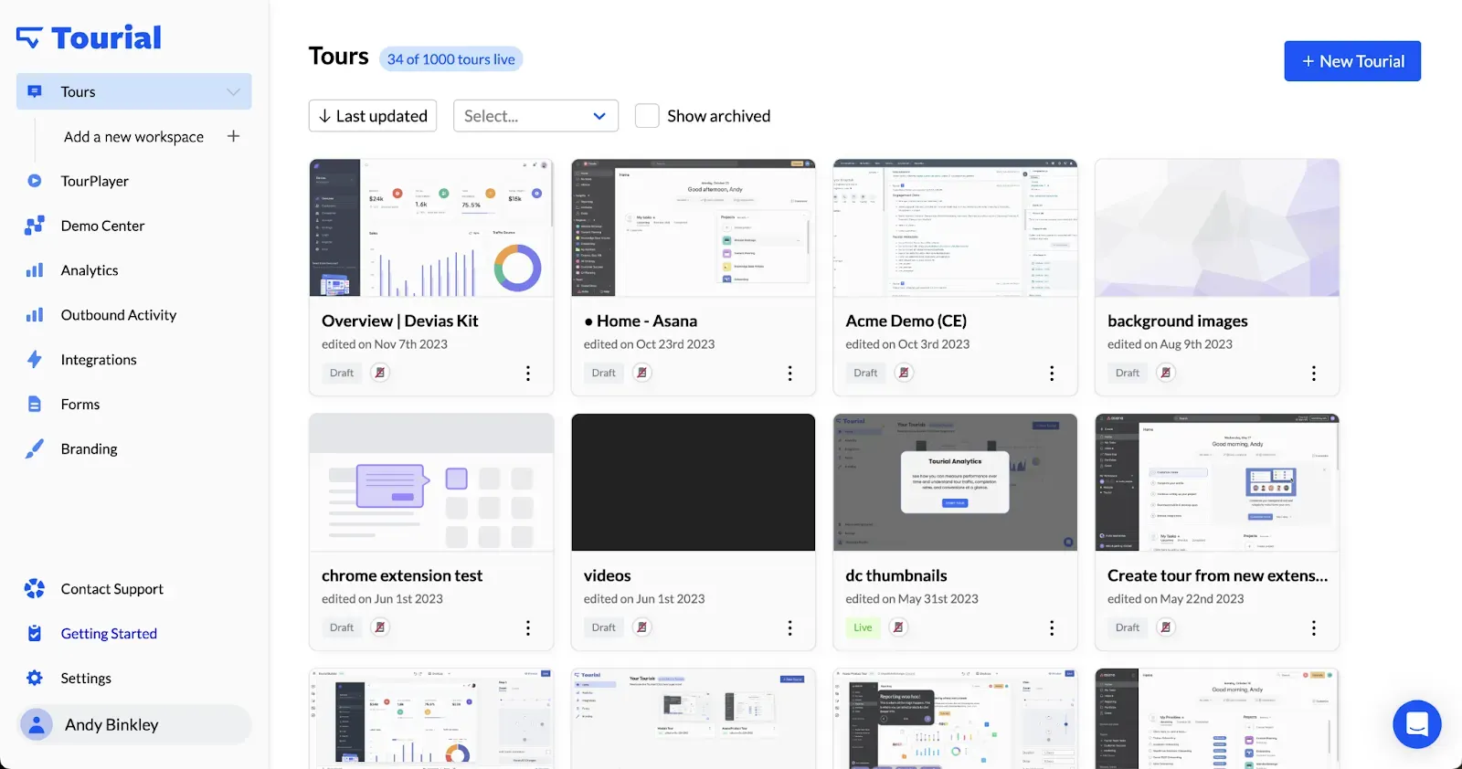The image size is (1462, 769).
Task: Open the Select... filter dropdown
Action: [535, 116]
